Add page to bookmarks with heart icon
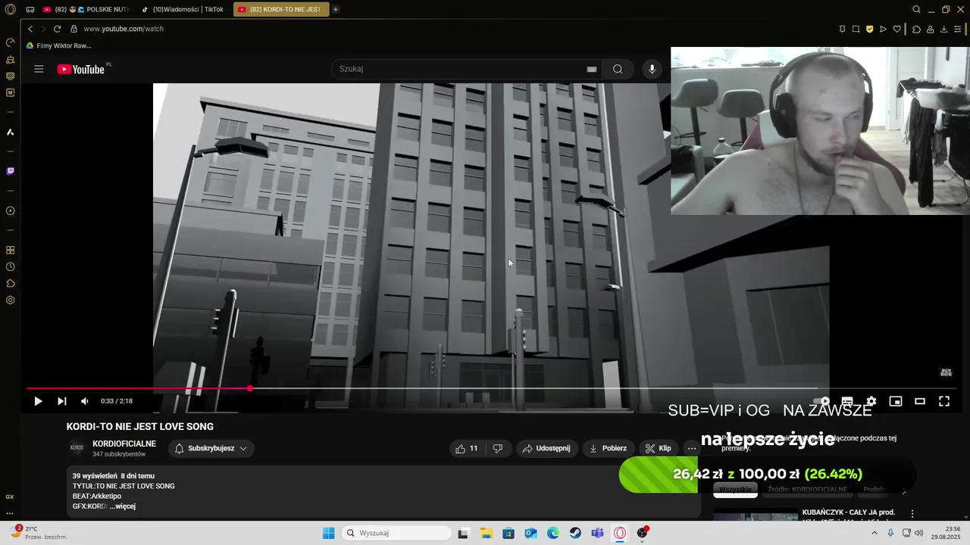Viewport: 970px width, 545px height. click(897, 29)
